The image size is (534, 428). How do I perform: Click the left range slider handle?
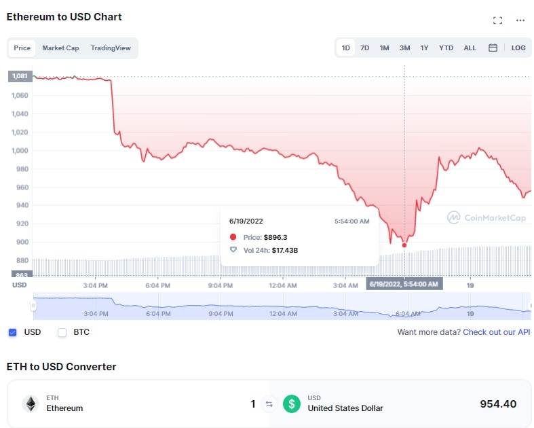click(33, 306)
